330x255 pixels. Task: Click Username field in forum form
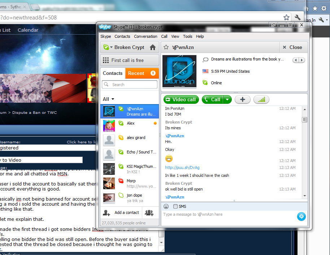pyautogui.click(x=48, y=148)
